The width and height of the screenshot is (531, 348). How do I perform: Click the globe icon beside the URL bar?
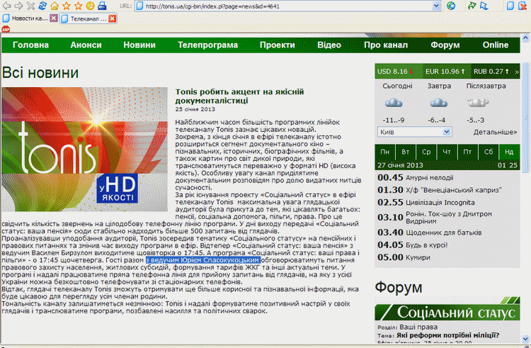coord(451,6)
